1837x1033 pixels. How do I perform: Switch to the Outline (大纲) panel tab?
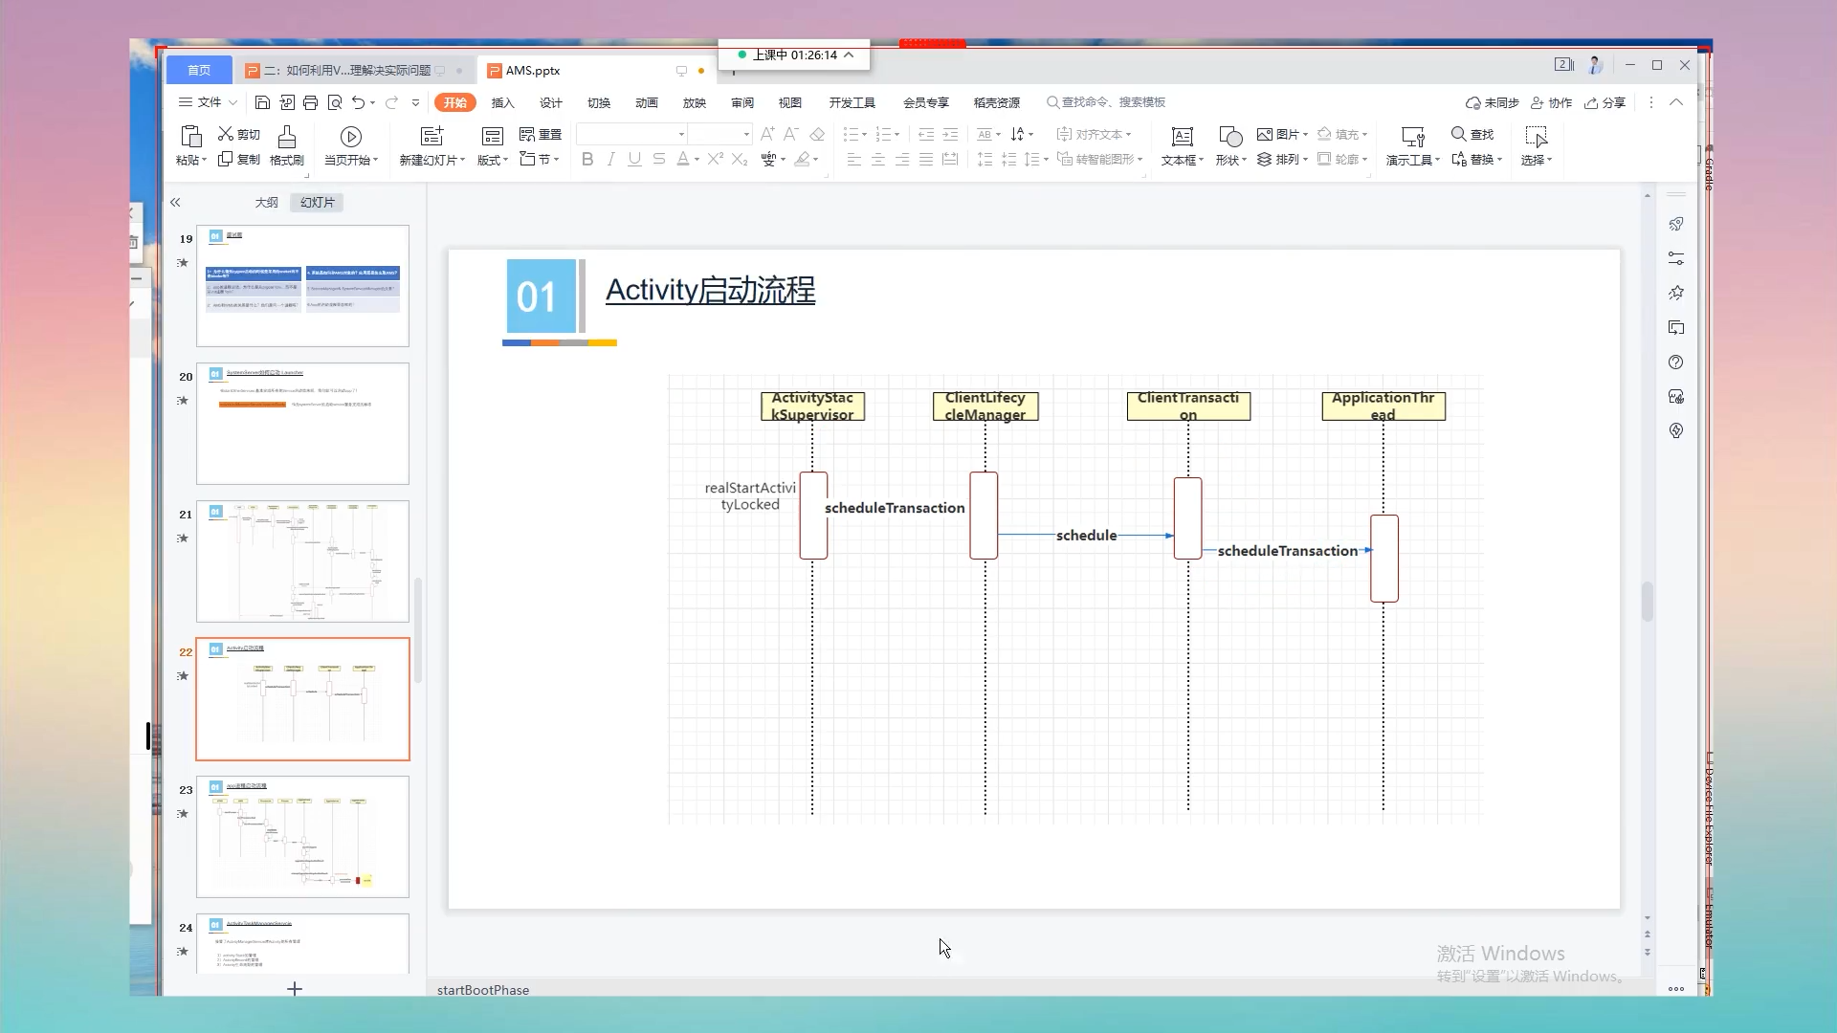(x=266, y=203)
